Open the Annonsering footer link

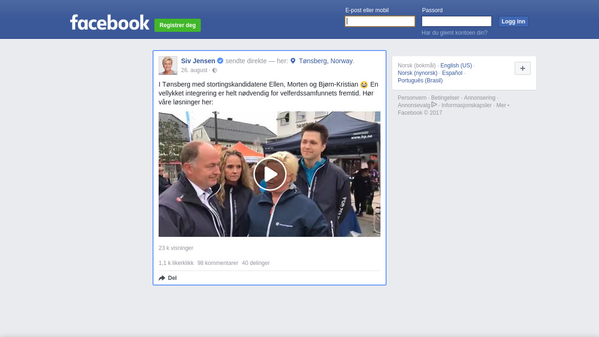[x=480, y=98]
